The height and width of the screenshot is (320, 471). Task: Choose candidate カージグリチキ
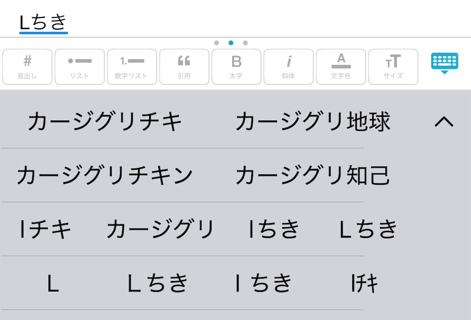[x=105, y=121]
